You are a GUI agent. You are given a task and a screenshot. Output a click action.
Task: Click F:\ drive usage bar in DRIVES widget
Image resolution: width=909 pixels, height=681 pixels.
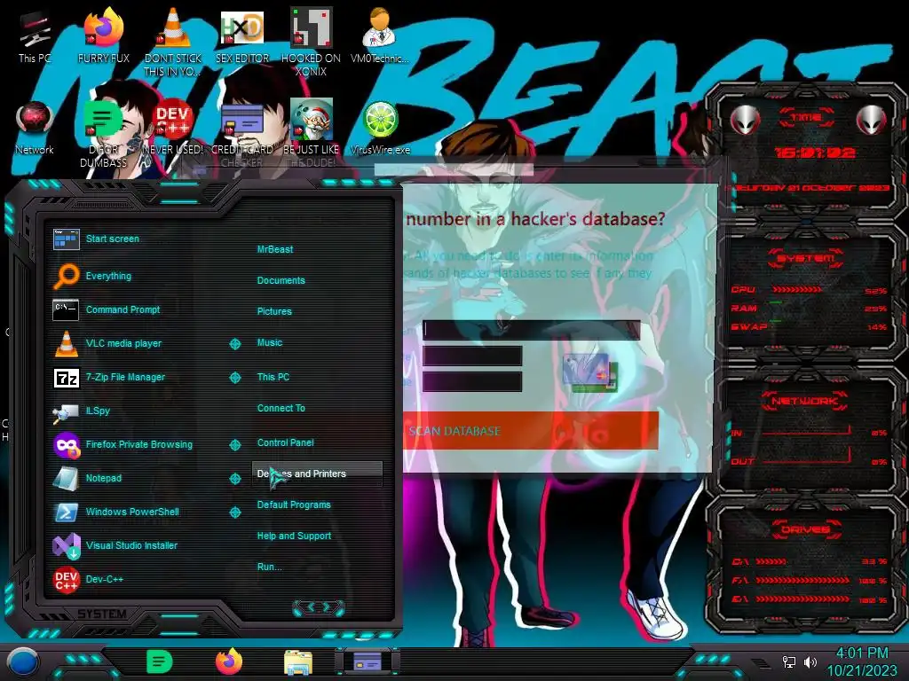click(x=802, y=580)
